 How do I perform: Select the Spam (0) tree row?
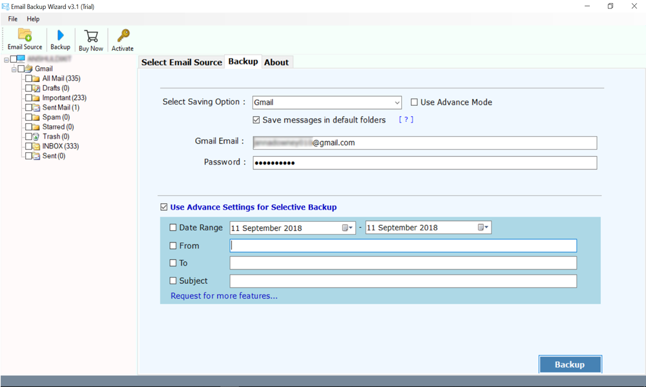click(56, 117)
